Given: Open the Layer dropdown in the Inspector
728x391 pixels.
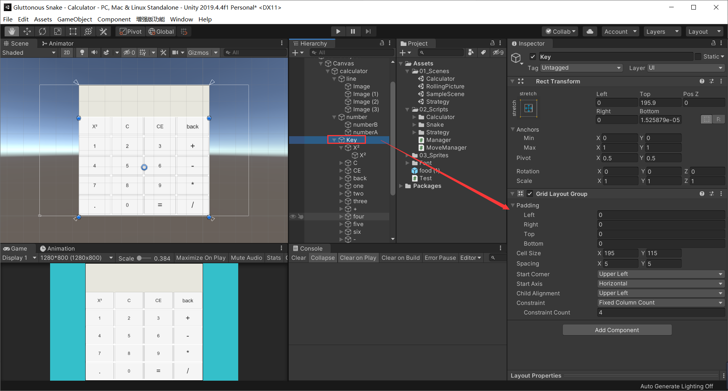Looking at the screenshot, I should click(685, 68).
